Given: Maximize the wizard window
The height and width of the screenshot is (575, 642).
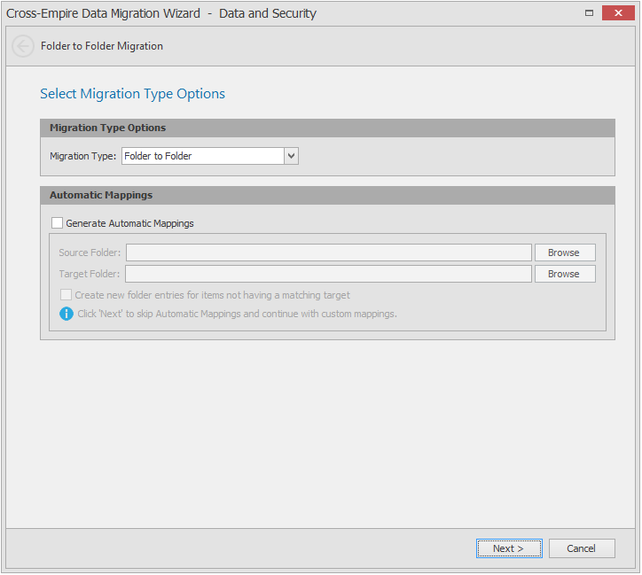Looking at the screenshot, I should [x=589, y=13].
